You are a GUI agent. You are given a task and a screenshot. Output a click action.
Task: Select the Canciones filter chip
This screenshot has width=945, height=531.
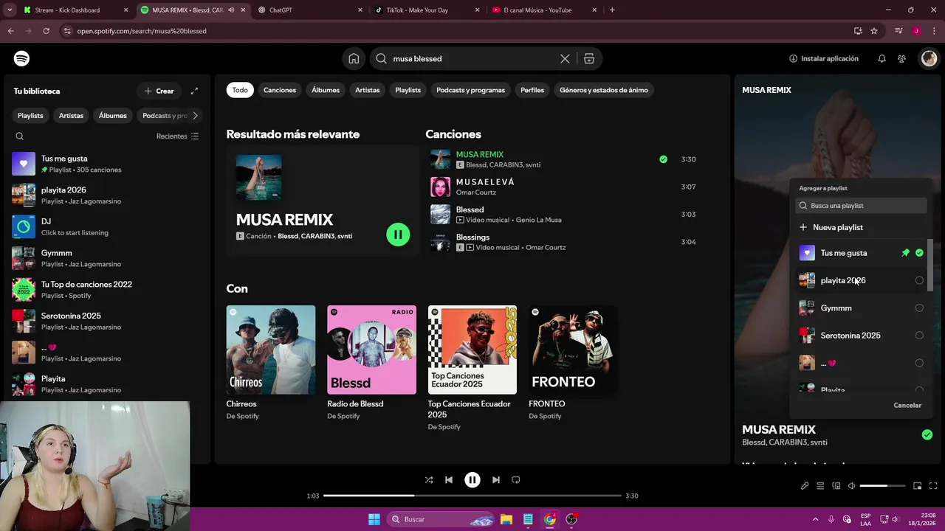280,90
